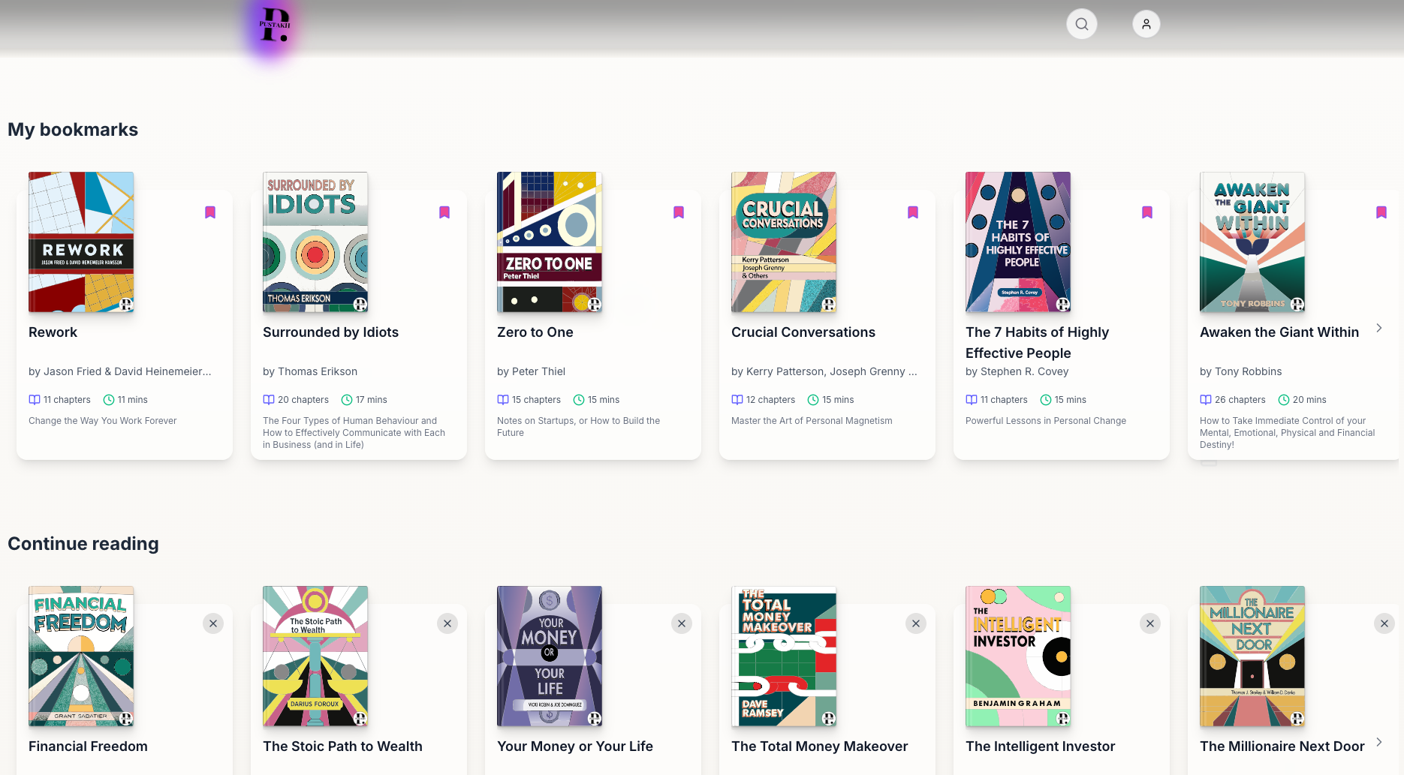The height and width of the screenshot is (775, 1404).
Task: Unbookmark Zero to One
Action: click(679, 212)
